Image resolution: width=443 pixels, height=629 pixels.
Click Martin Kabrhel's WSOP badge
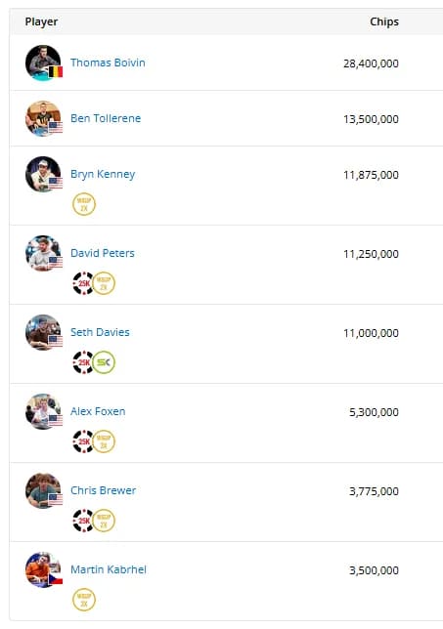tap(84, 600)
